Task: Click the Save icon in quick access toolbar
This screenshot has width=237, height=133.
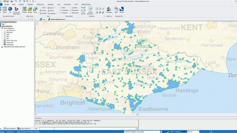Action: click(x=7, y=1)
